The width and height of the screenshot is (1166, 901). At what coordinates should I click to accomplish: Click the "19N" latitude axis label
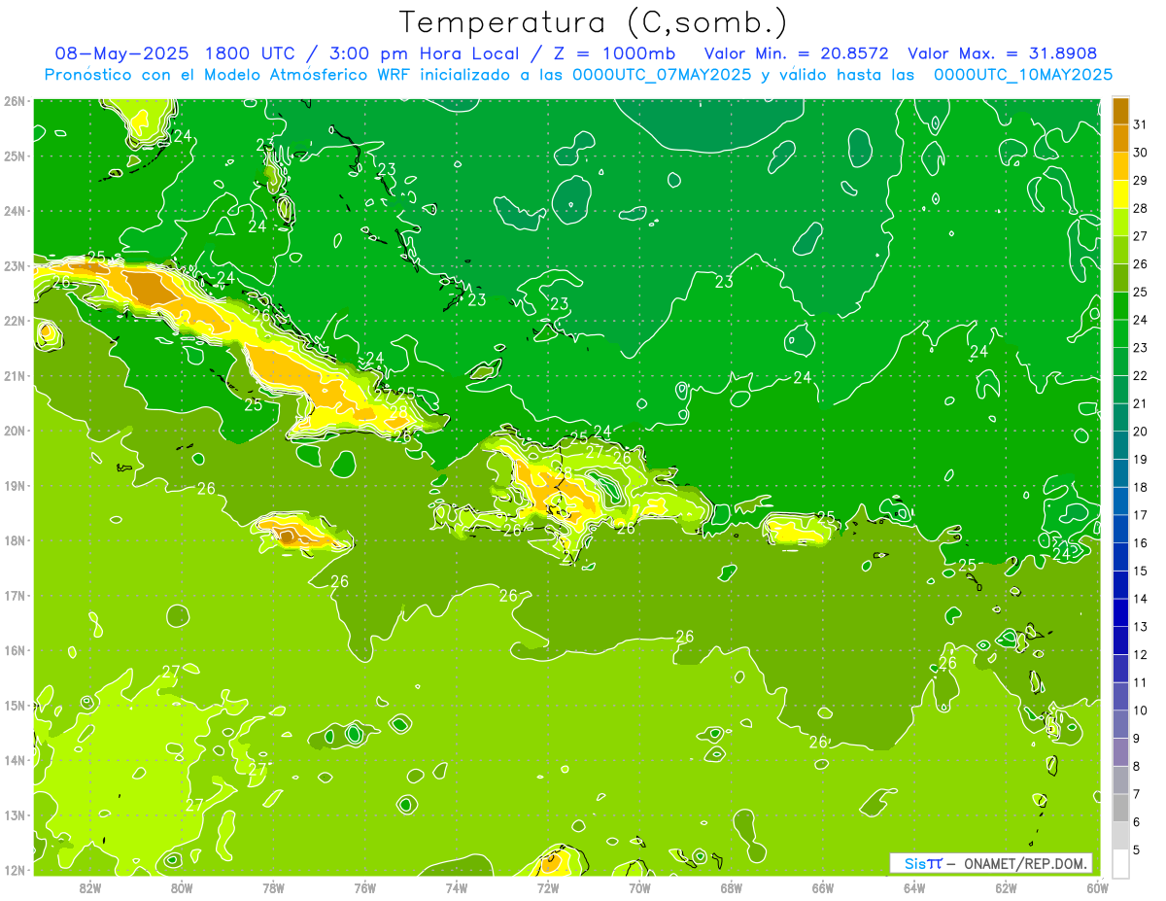click(x=16, y=485)
